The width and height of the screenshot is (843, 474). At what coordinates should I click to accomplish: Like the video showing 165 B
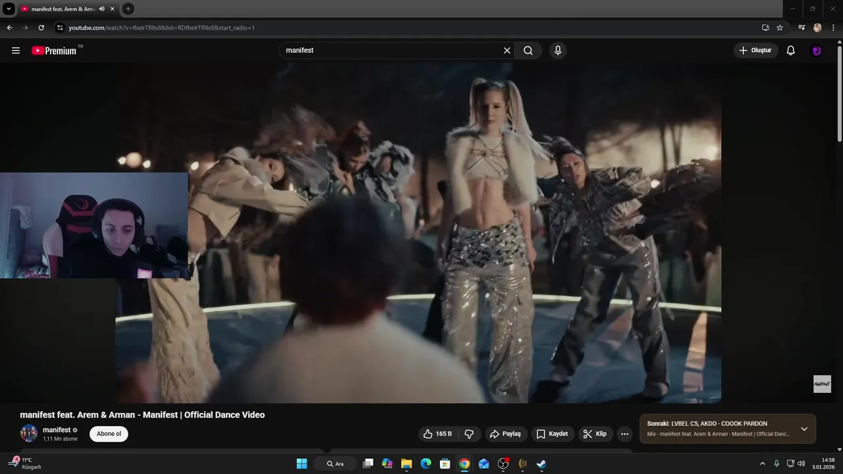click(x=437, y=434)
